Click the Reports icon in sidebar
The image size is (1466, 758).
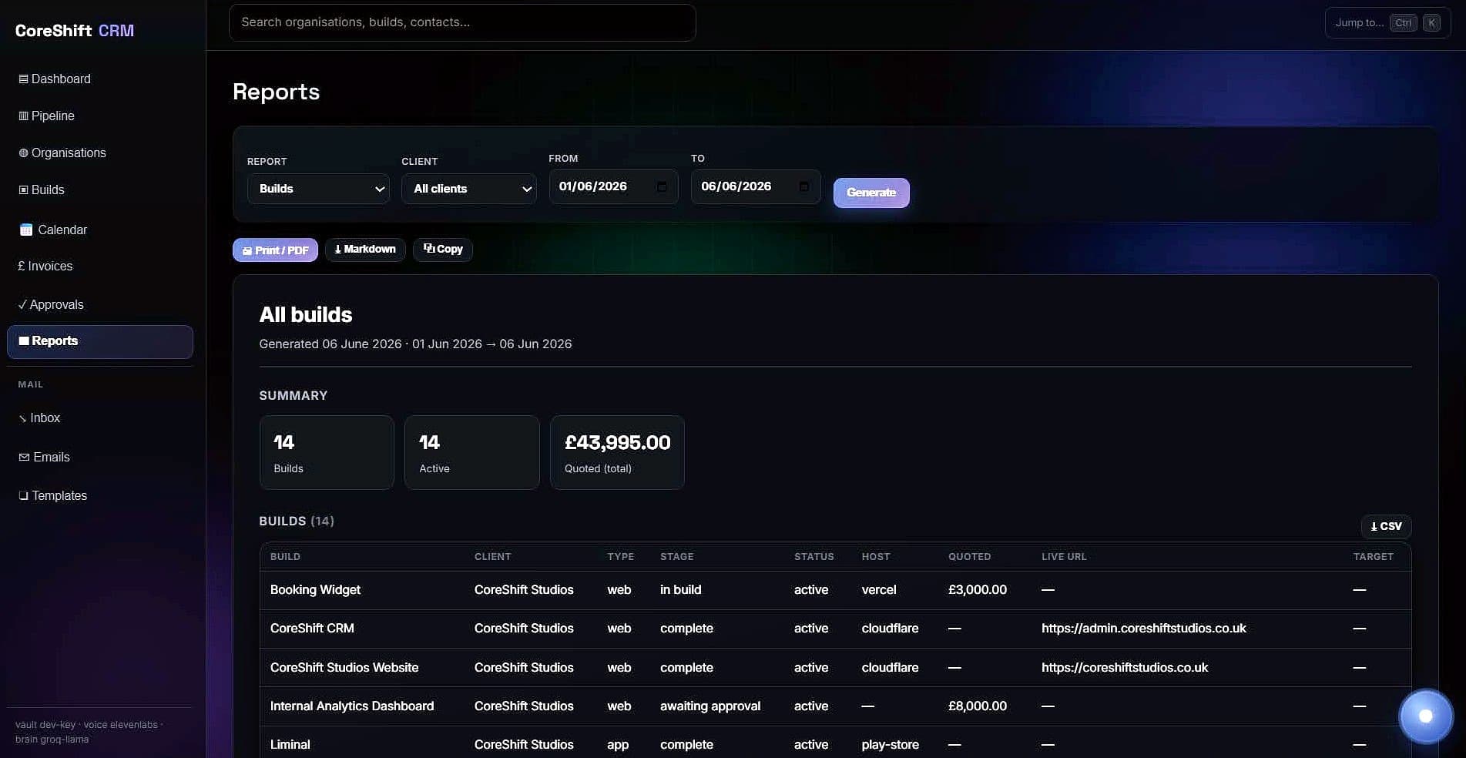24,340
